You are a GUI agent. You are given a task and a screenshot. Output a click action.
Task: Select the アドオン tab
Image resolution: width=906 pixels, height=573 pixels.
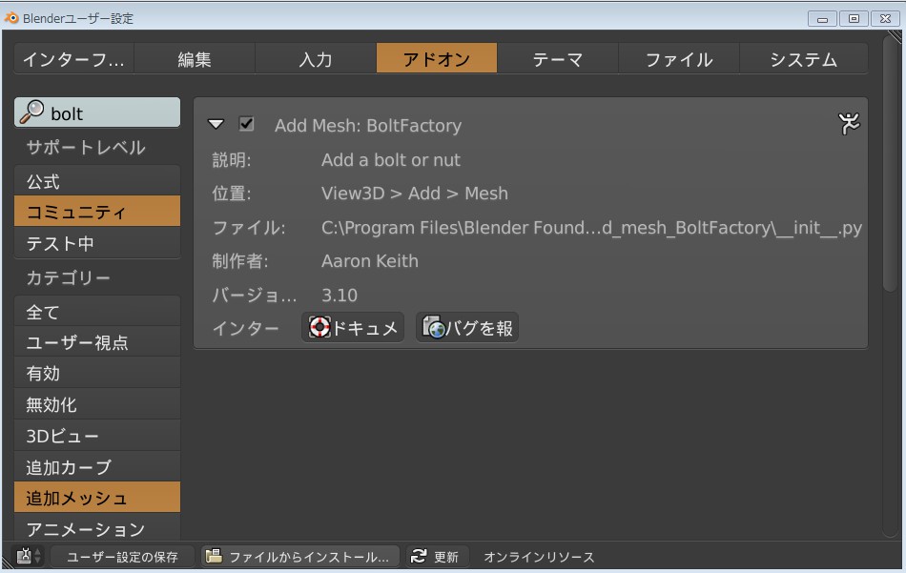tap(436, 59)
